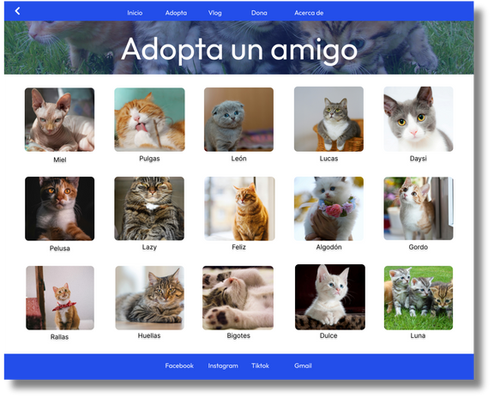This screenshot has width=494, height=398.
Task: View Daysi's cat photo
Action: [x=419, y=119]
